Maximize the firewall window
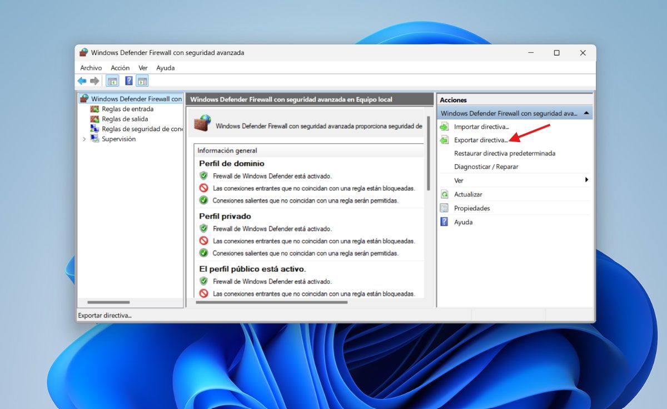Viewport: 667px width, 409px height. tap(556, 53)
